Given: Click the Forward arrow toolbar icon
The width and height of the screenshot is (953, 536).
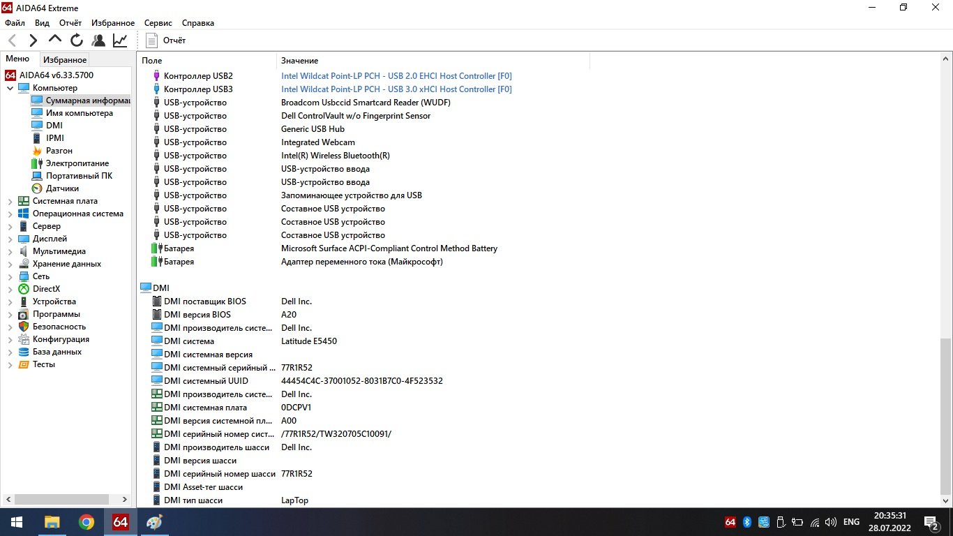Looking at the screenshot, I should pyautogui.click(x=33, y=40).
